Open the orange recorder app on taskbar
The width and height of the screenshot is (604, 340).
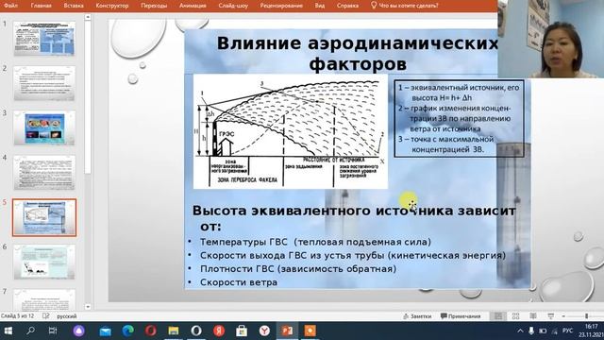tap(310, 331)
